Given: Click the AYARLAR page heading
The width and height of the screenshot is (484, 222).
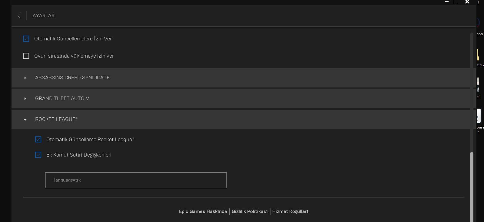Looking at the screenshot, I should tap(44, 16).
